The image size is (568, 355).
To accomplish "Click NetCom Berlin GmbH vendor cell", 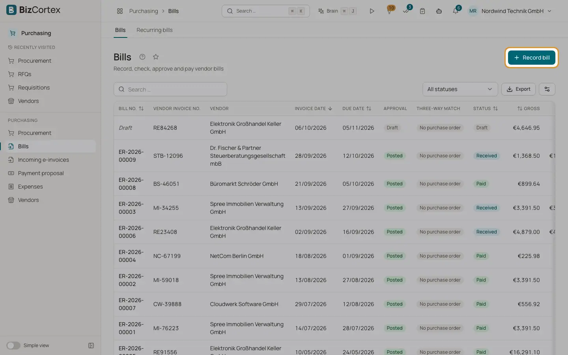I will click(237, 256).
